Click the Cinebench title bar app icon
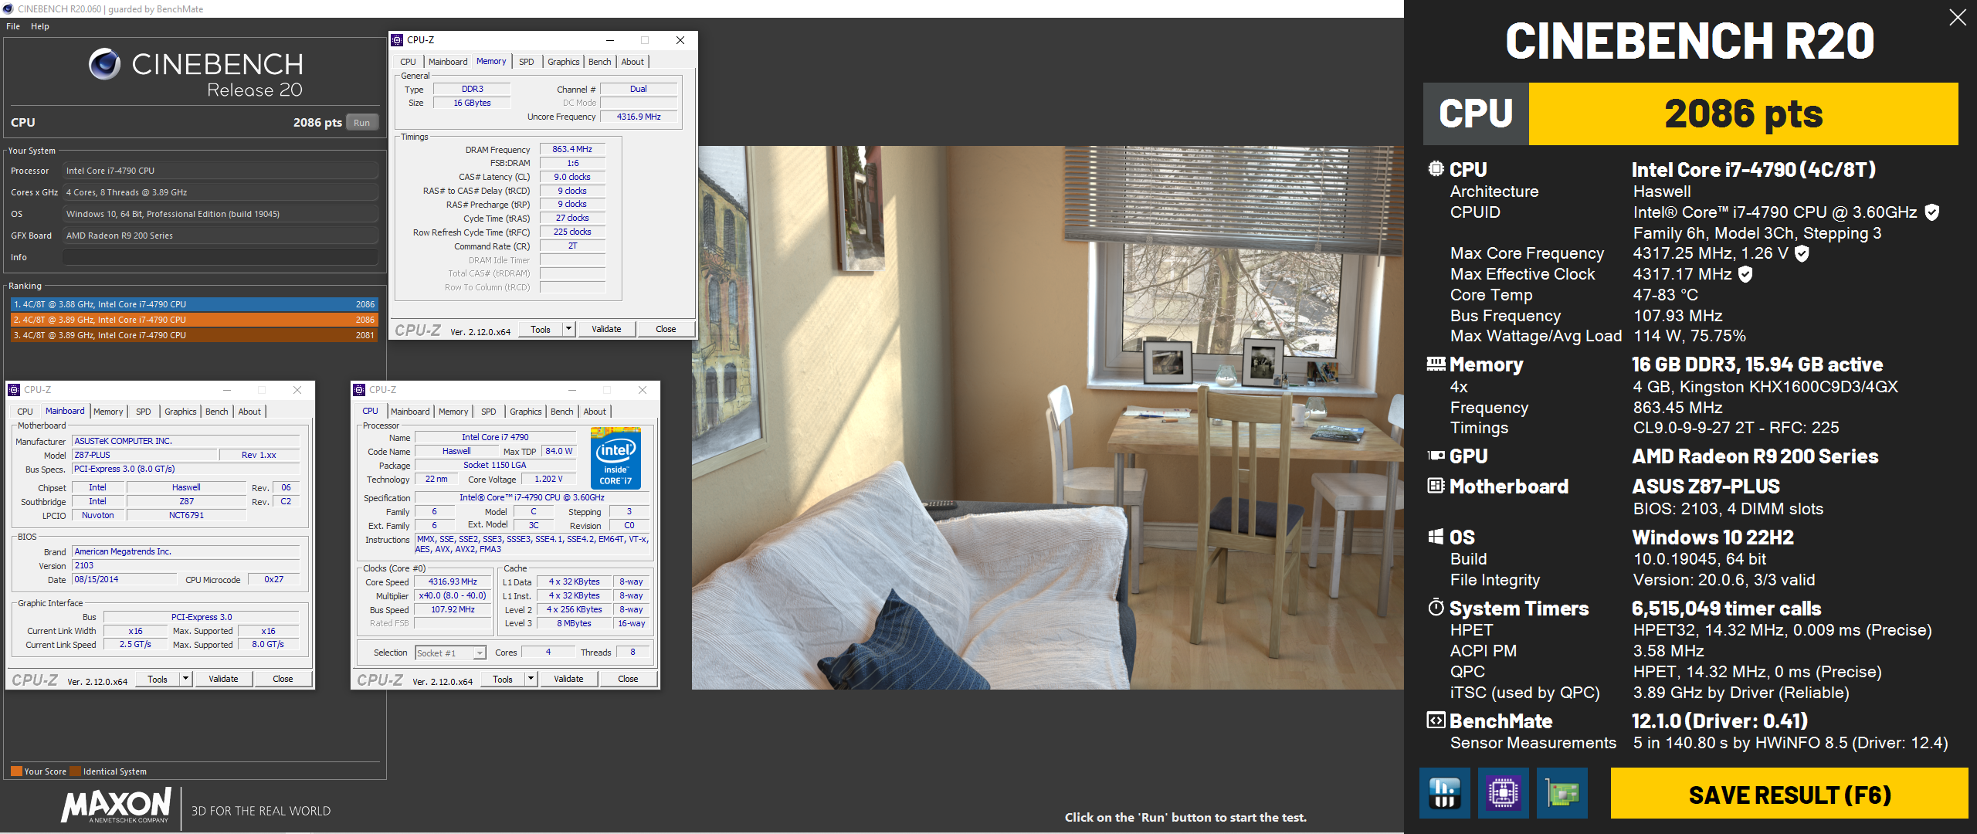 (8, 8)
